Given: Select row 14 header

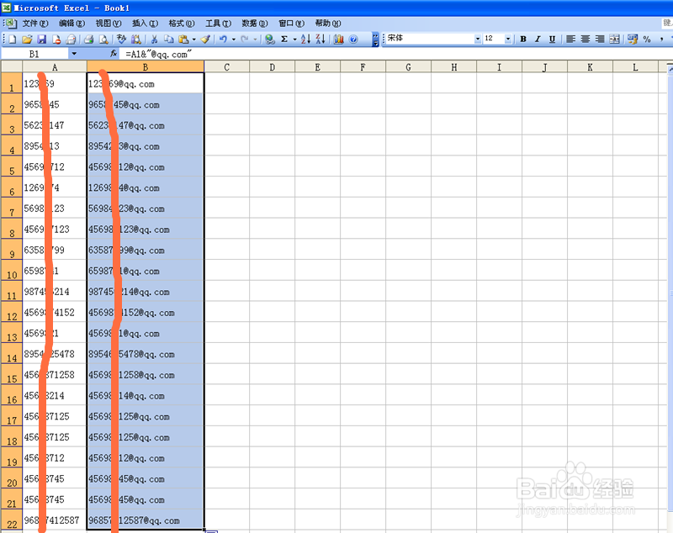Looking at the screenshot, I should point(12,354).
